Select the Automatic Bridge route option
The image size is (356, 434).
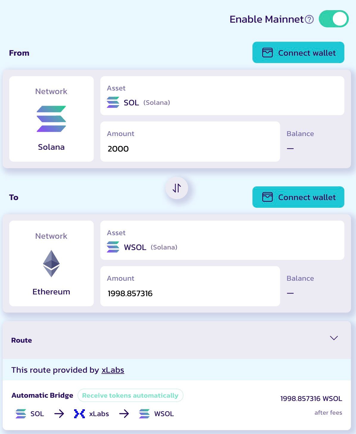pos(177,405)
